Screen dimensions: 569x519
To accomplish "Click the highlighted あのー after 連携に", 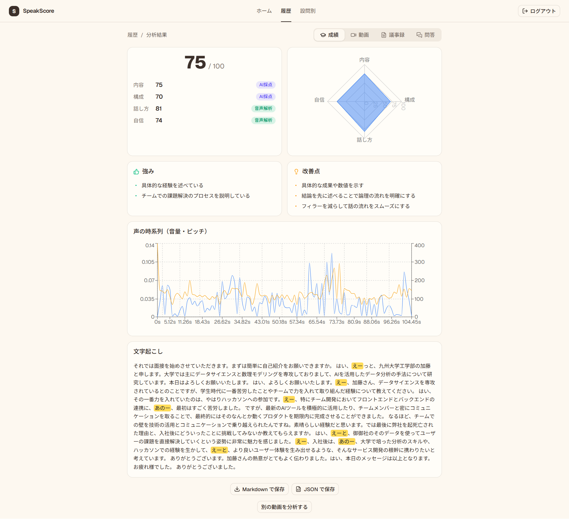I will [162, 408].
